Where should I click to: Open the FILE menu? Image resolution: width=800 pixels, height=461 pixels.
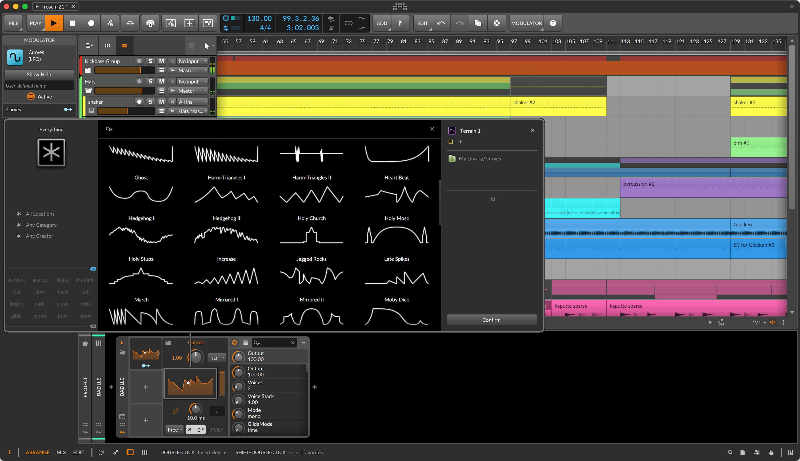(13, 23)
